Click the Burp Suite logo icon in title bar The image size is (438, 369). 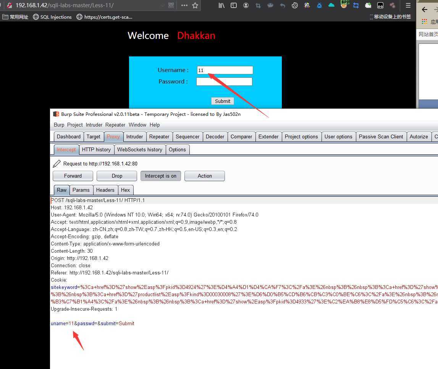coord(56,114)
